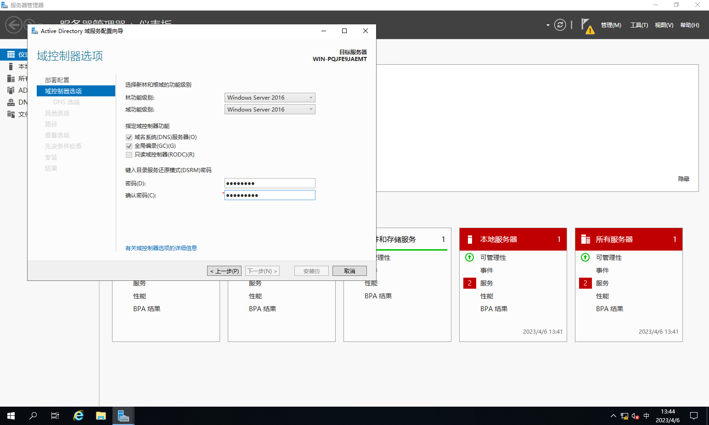709x425 pixels.
Task: Open taskbar search magnifier icon
Action: pos(33,416)
